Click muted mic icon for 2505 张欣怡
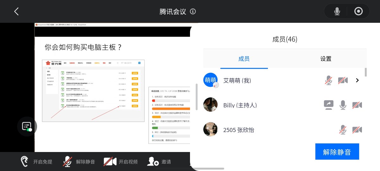The width and height of the screenshot is (380, 171). 343,130
